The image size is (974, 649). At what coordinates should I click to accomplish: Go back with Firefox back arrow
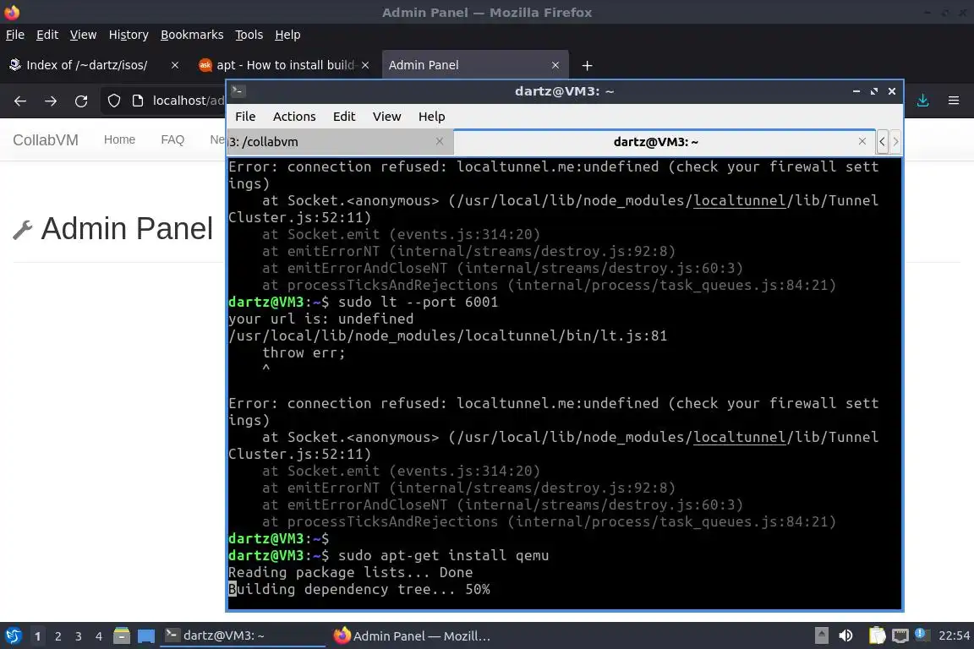tap(20, 101)
